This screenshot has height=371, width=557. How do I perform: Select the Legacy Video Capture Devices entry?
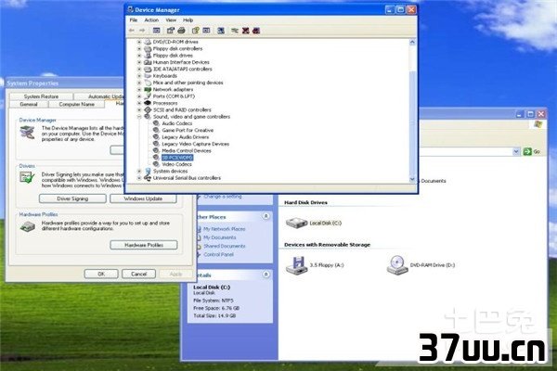pyautogui.click(x=195, y=144)
